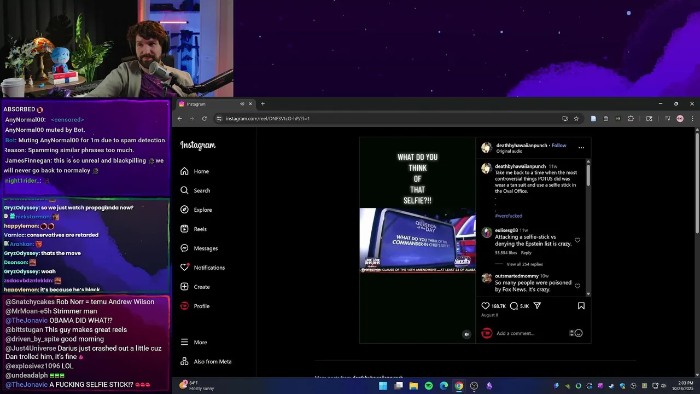
Task: Open Chrome Extensions puzzle menu
Action: 631,118
